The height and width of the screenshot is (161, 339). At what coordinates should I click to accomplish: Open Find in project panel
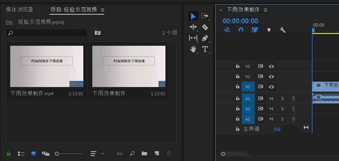coord(132,153)
